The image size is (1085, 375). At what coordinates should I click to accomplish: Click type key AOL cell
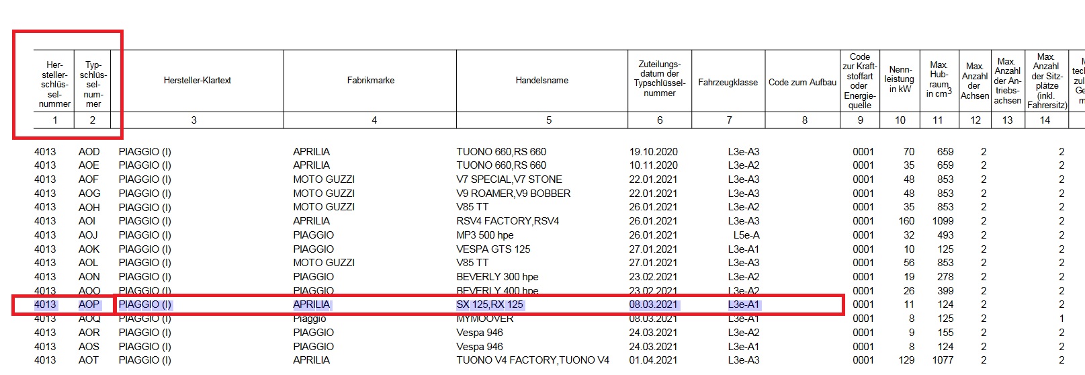(x=88, y=263)
